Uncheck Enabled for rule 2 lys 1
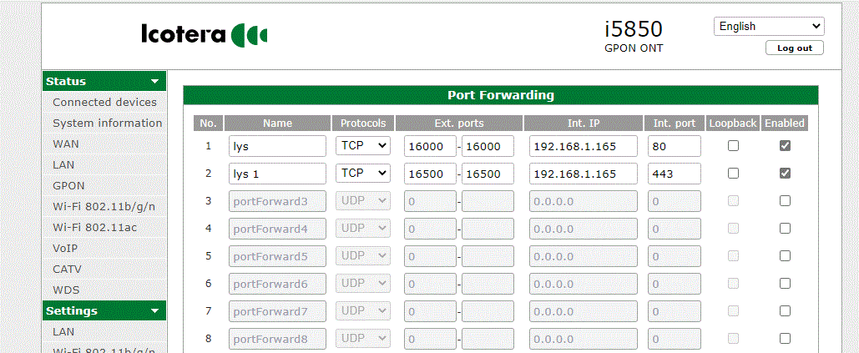This screenshot has height=353, width=859. pos(785,174)
